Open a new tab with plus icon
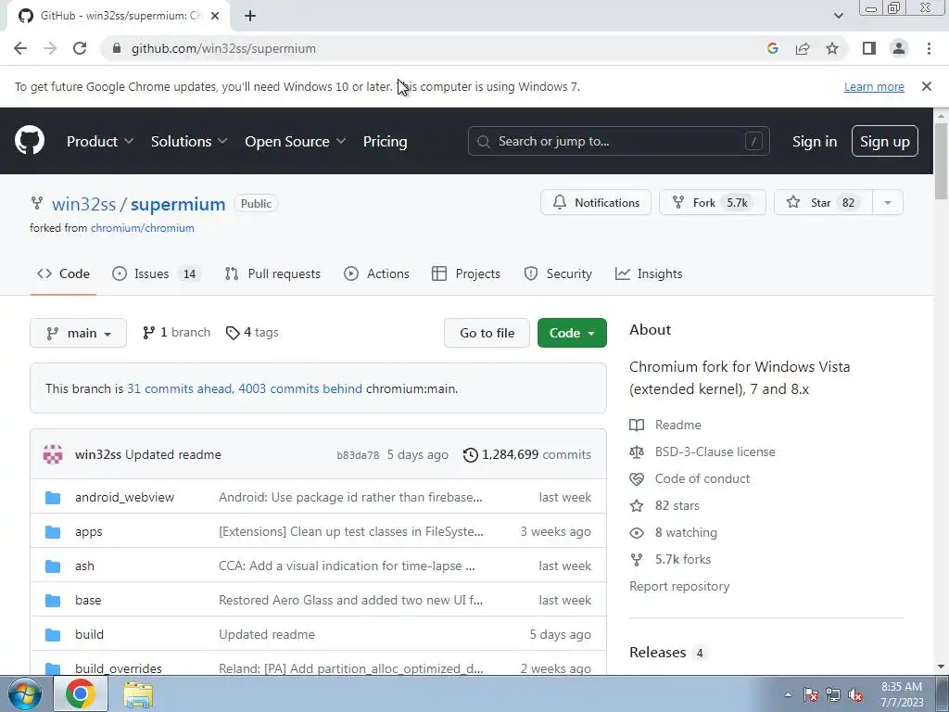This screenshot has width=949, height=712. tap(250, 16)
